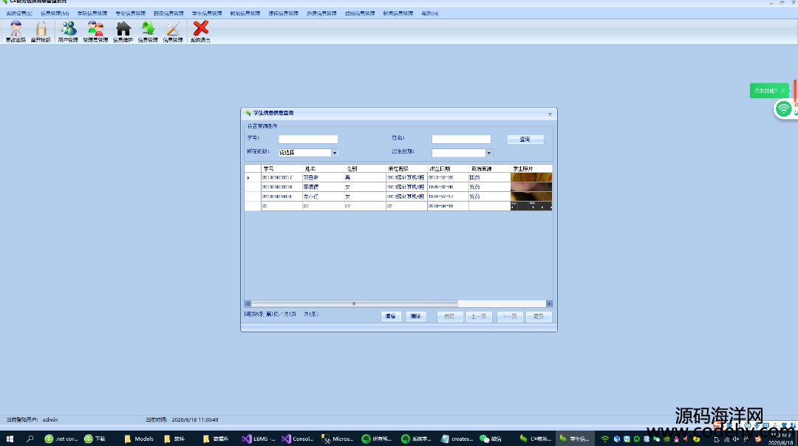Click the green globe 信息管理 icon
This screenshot has height=446, width=798.
[148, 30]
